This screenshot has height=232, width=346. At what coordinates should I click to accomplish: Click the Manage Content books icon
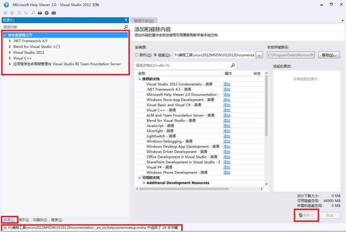click(54, 13)
